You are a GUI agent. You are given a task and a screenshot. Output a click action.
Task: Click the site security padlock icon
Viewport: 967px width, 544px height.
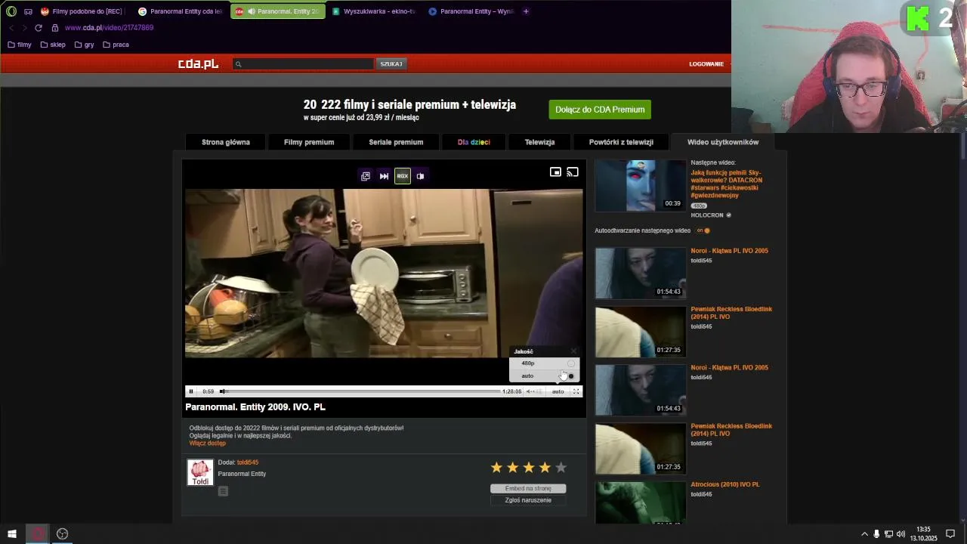point(55,28)
